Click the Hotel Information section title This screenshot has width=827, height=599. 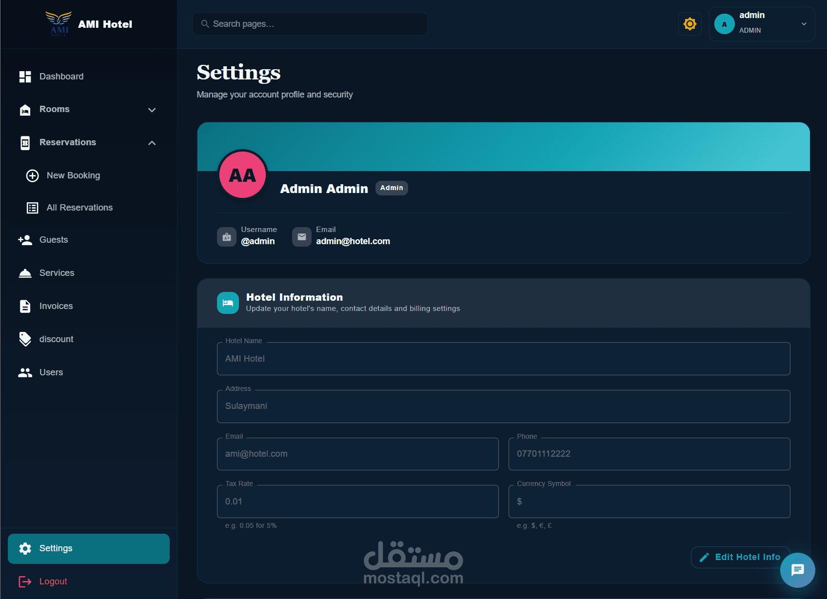[295, 297]
